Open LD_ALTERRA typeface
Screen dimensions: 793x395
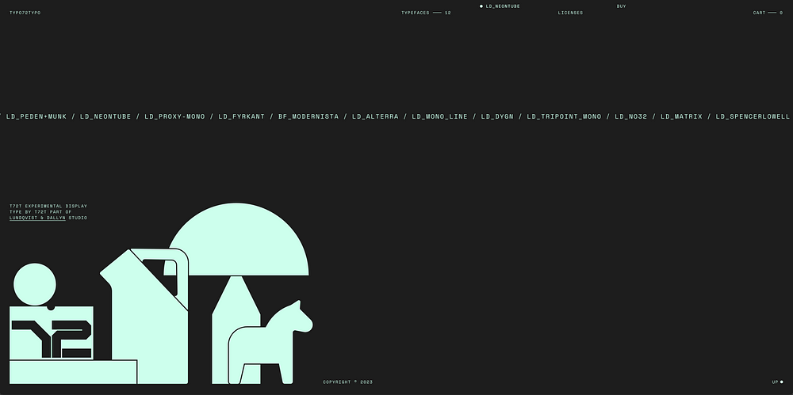click(375, 116)
